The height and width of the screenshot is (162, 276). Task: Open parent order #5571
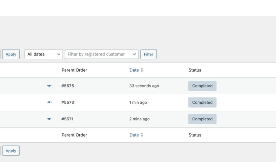(x=67, y=119)
